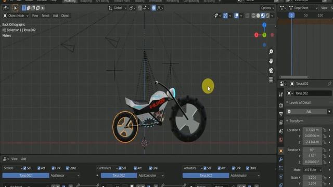Image resolution: width=333 pixels, height=187 pixels.
Task: Toggle proportional editing icon
Action: pyautogui.click(x=153, y=8)
